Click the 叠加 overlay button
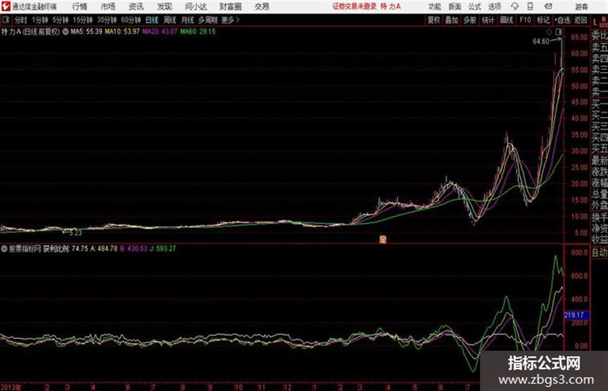608x391 pixels. point(452,20)
